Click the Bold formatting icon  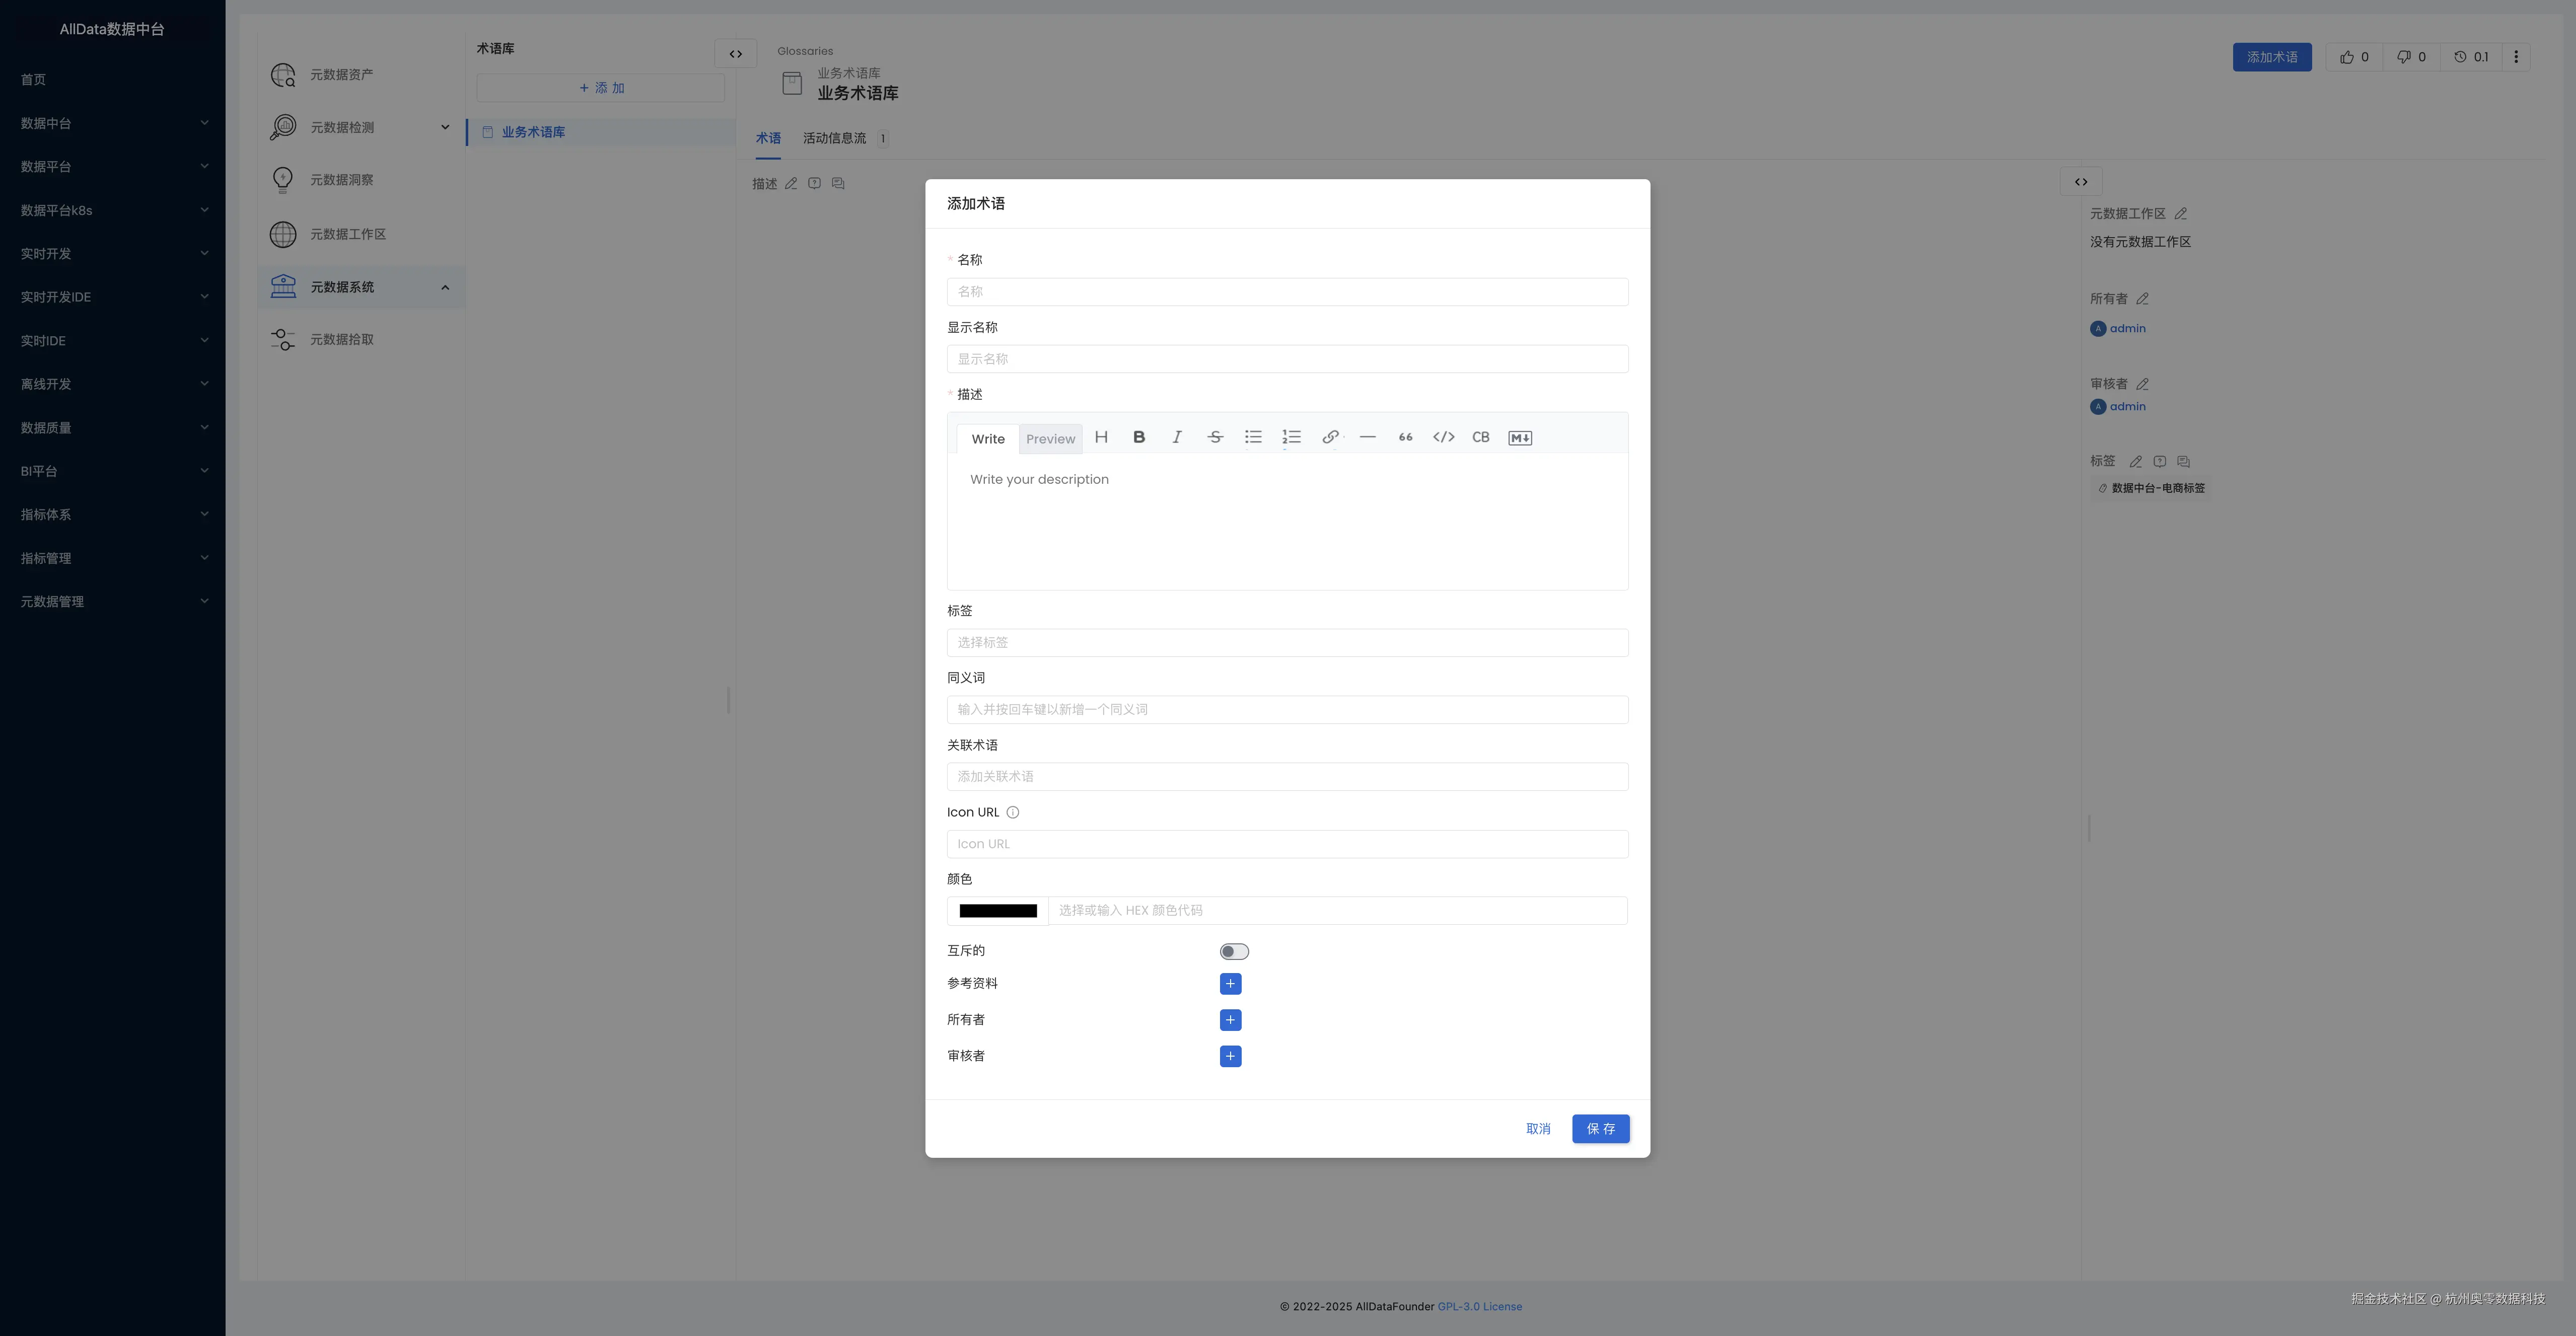[x=1138, y=437]
